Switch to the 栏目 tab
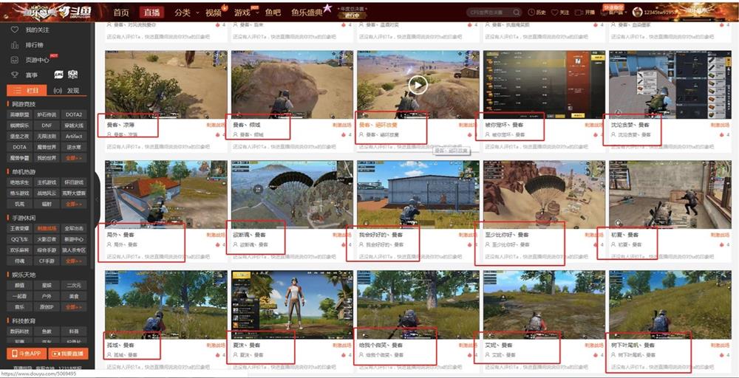Screen dimensions: 739x378 pos(25,90)
